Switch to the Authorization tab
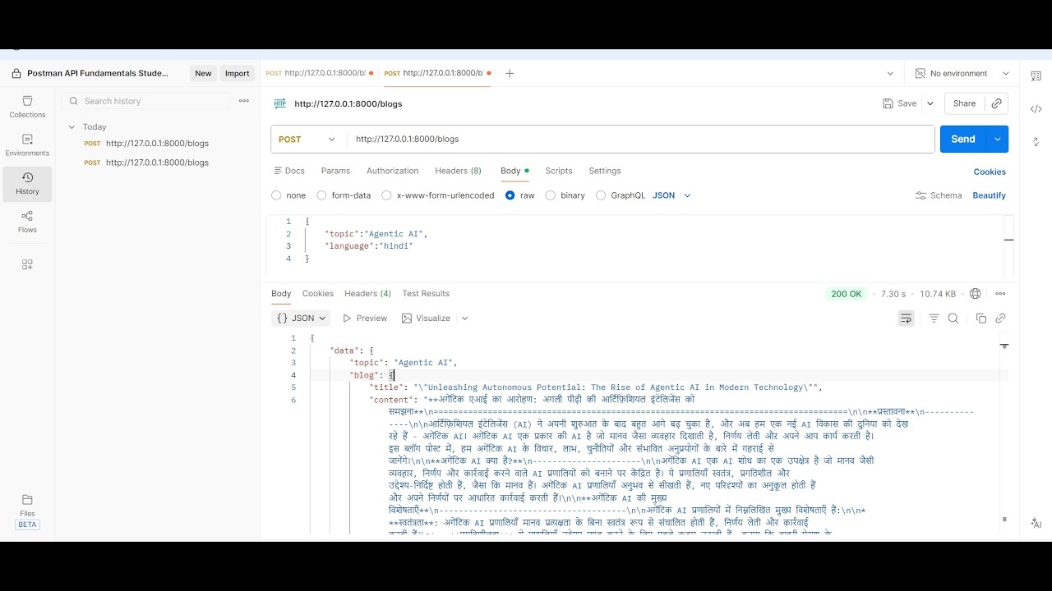The width and height of the screenshot is (1052, 591). click(392, 171)
